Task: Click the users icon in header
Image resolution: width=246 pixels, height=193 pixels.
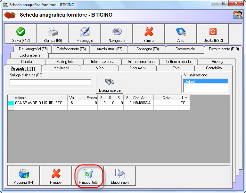Action: pyautogui.click(x=238, y=15)
